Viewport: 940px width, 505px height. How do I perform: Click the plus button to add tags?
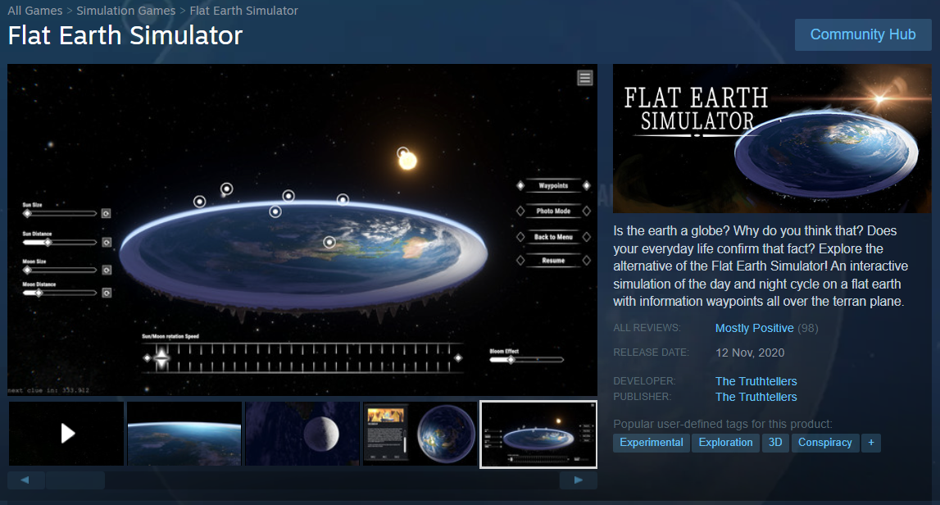[x=871, y=443]
